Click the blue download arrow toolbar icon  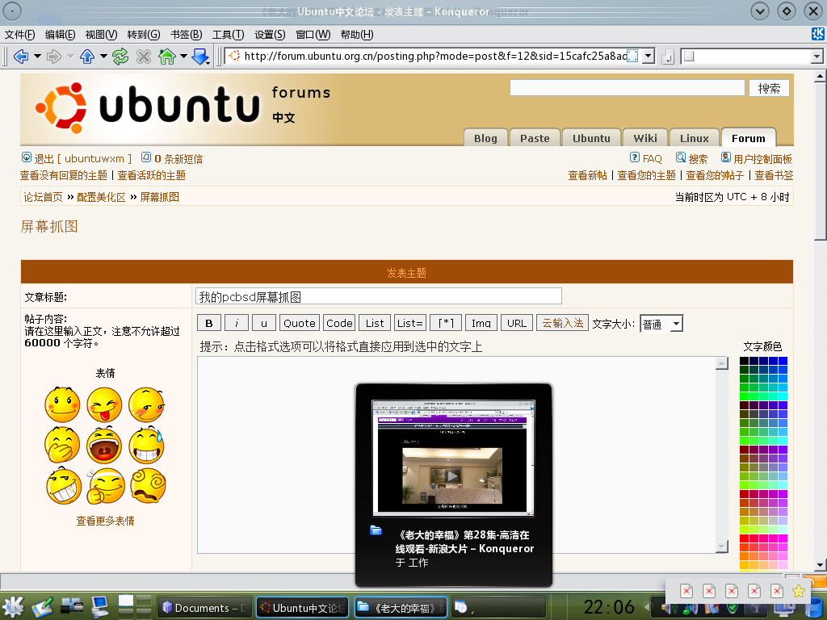tap(200, 56)
